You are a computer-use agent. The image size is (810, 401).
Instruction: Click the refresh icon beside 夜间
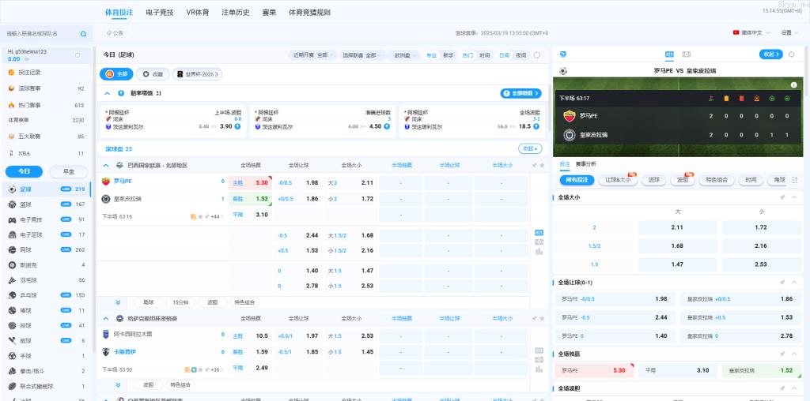pos(537,55)
